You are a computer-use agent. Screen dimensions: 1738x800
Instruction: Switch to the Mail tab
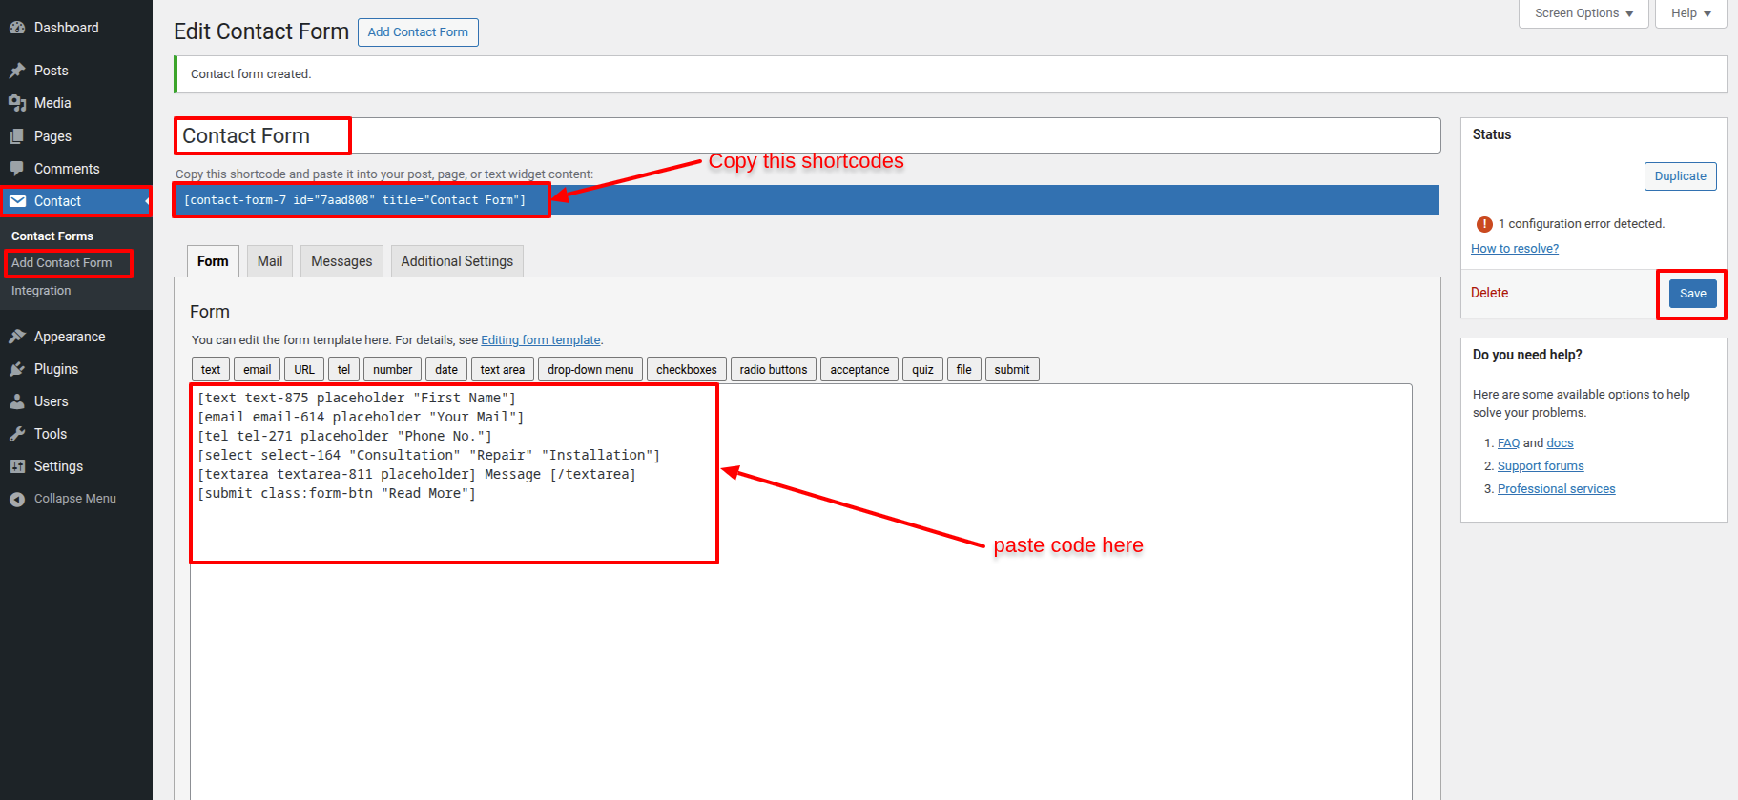tap(270, 261)
